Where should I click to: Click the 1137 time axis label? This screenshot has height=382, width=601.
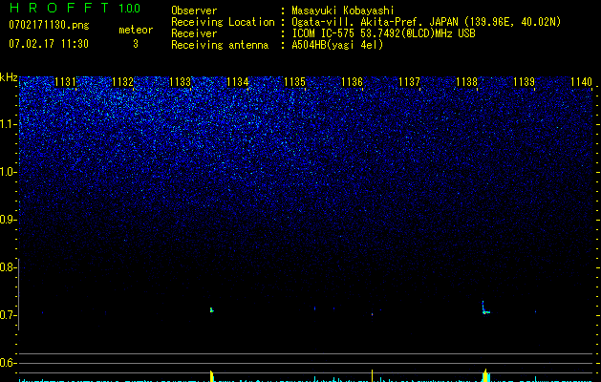click(409, 82)
